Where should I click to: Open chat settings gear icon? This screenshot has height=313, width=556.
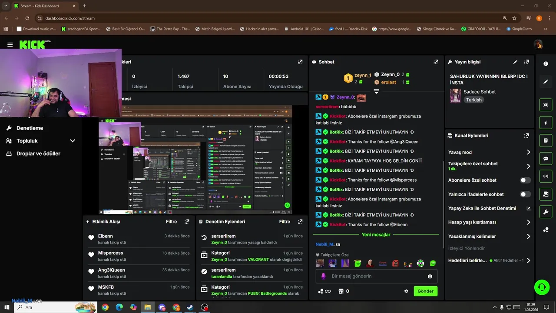click(406, 291)
